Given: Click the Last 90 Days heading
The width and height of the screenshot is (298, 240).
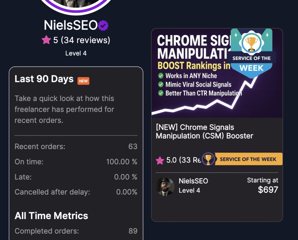Looking at the screenshot, I should point(44,79).
